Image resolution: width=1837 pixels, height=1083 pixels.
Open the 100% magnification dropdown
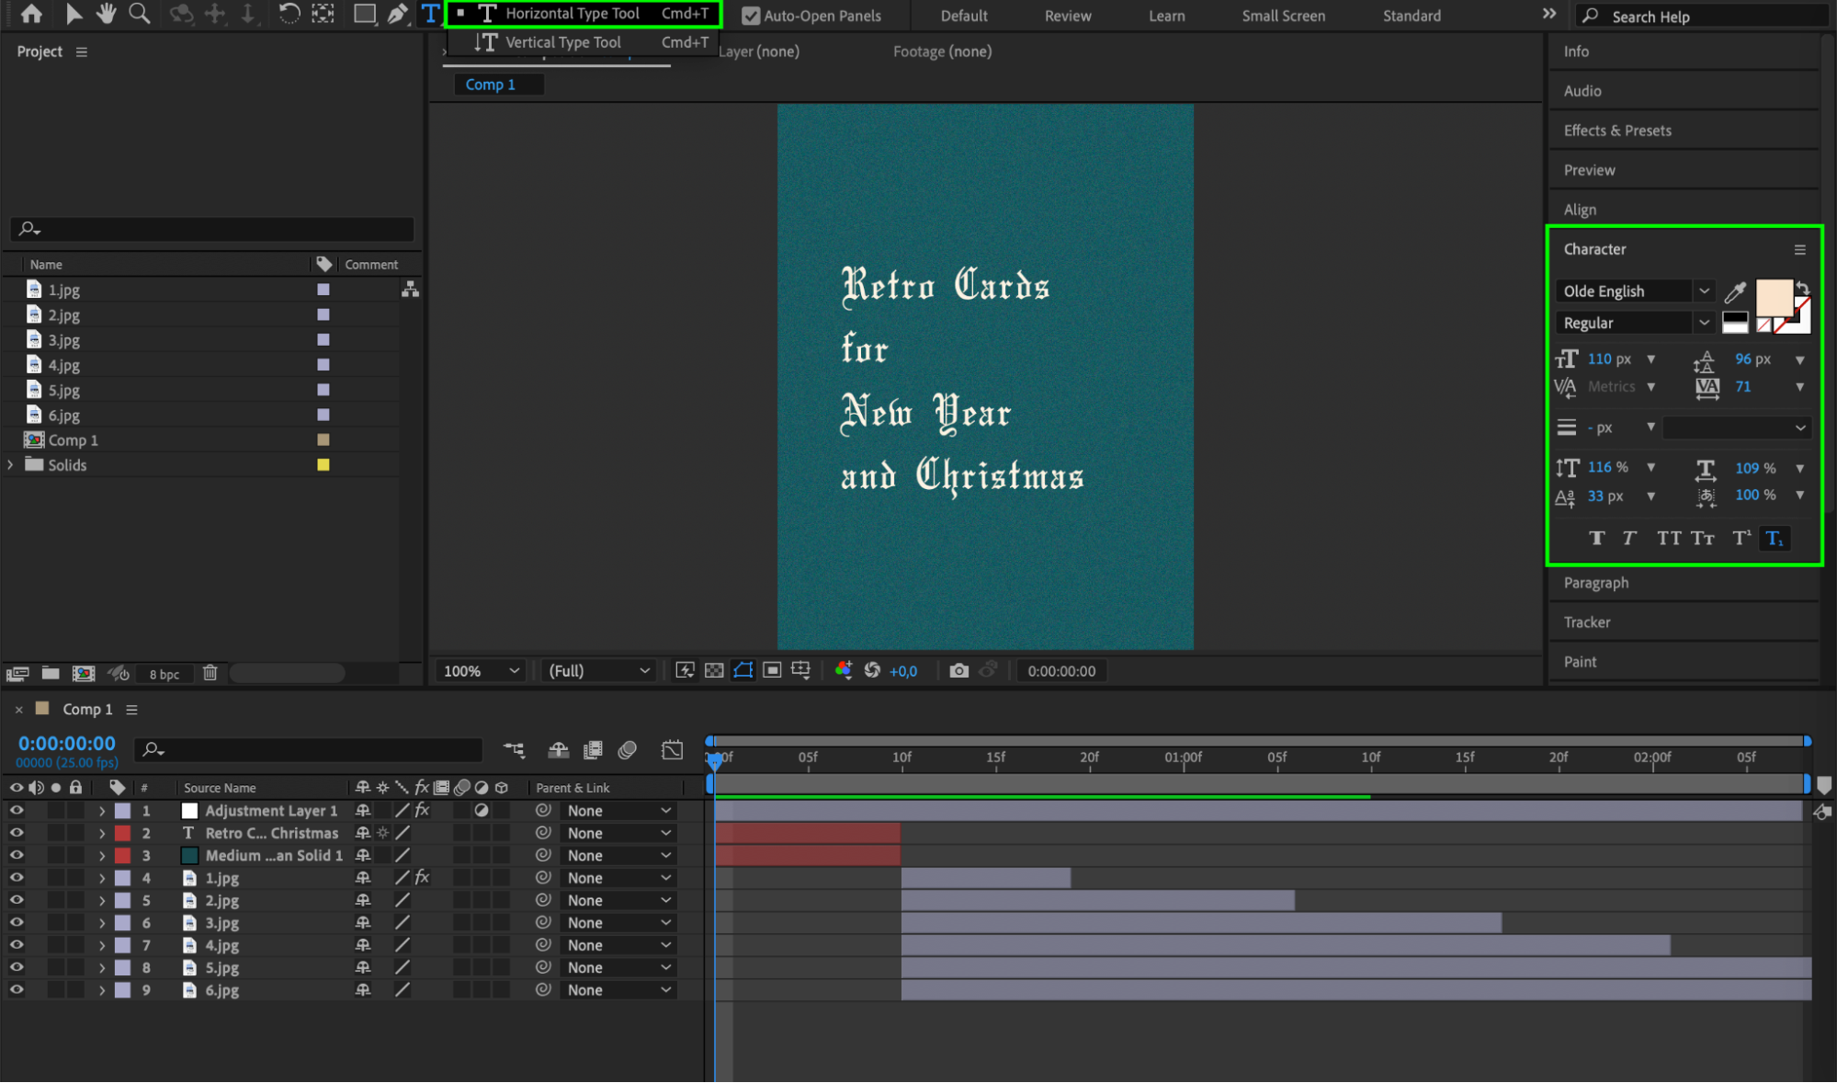coord(482,671)
